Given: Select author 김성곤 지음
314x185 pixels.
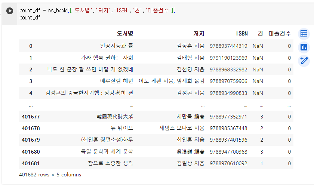Looking at the screenshot, I should [190, 93].
